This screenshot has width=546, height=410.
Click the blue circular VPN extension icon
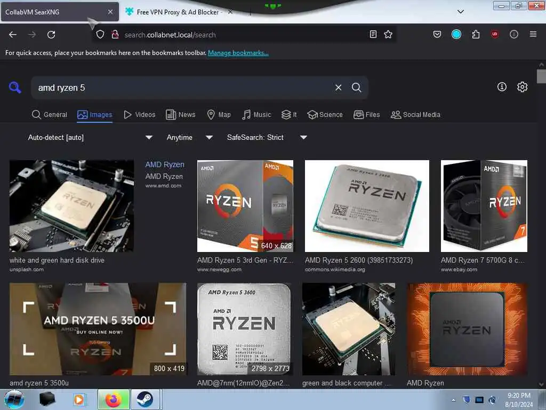coord(456,34)
